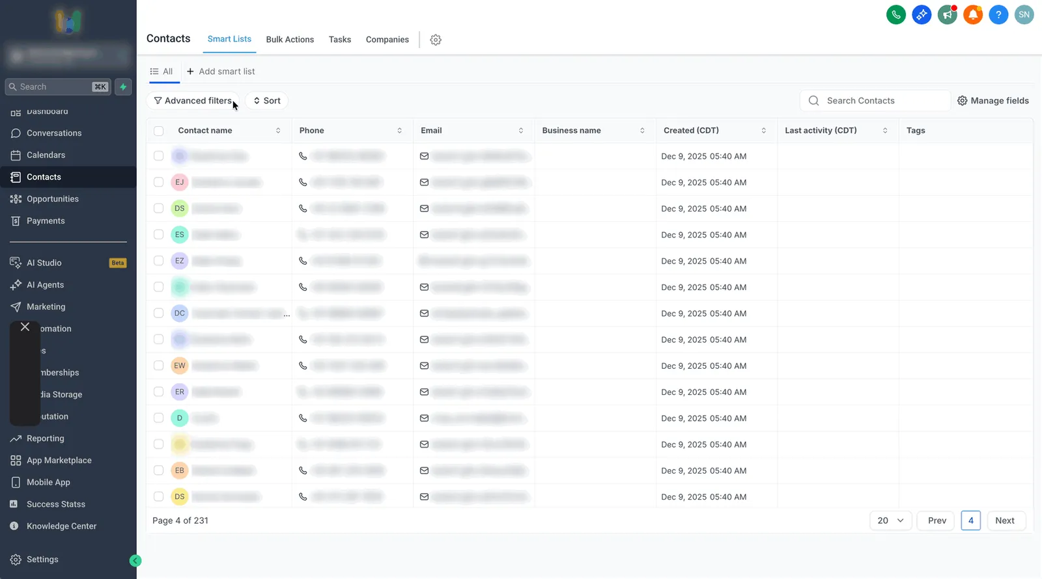The image size is (1042, 579).
Task: Sort by Email column arrows
Action: [x=521, y=131]
